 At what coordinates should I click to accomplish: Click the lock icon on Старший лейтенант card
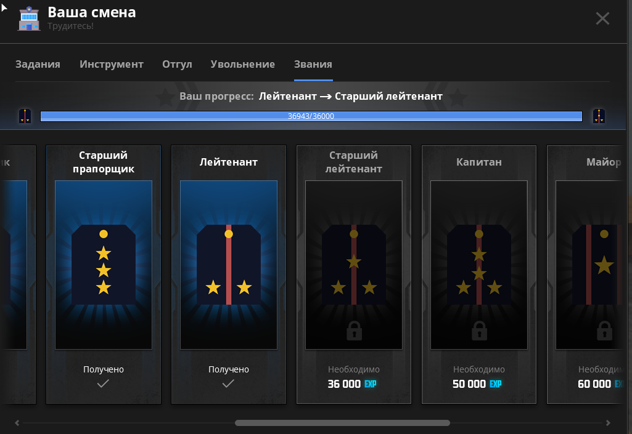pyautogui.click(x=354, y=331)
